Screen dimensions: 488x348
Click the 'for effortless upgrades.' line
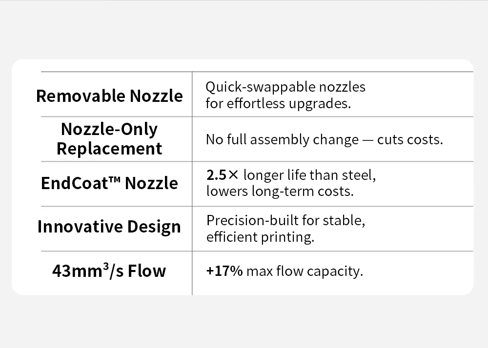(278, 104)
